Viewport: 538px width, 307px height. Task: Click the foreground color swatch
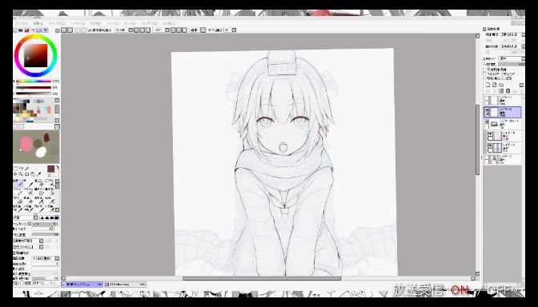click(x=50, y=169)
